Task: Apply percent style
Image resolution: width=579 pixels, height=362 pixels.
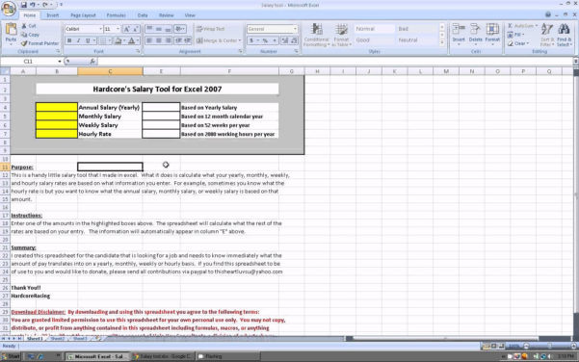Action: pyautogui.click(x=265, y=40)
